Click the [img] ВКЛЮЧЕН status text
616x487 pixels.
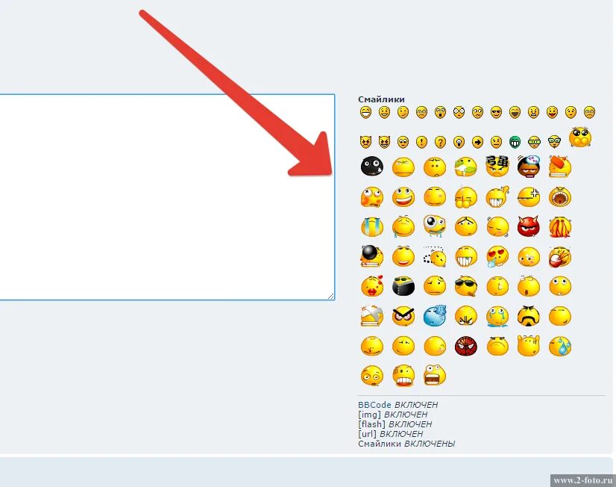392,415
